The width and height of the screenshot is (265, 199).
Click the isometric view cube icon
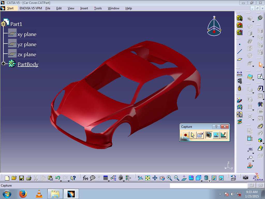tap(198, 178)
